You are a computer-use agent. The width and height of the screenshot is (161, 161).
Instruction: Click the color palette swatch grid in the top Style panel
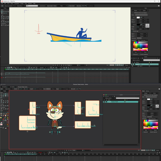click(140, 46)
